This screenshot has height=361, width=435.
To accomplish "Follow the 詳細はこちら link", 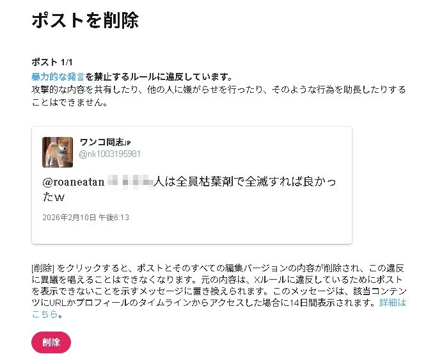I will pyautogui.click(x=393, y=303).
